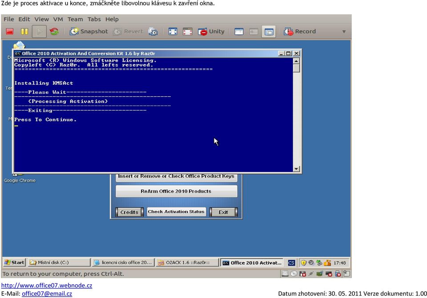427x298 pixels.
Task: Open the snapshot manager icon right of Revert
Action: [x=153, y=32]
